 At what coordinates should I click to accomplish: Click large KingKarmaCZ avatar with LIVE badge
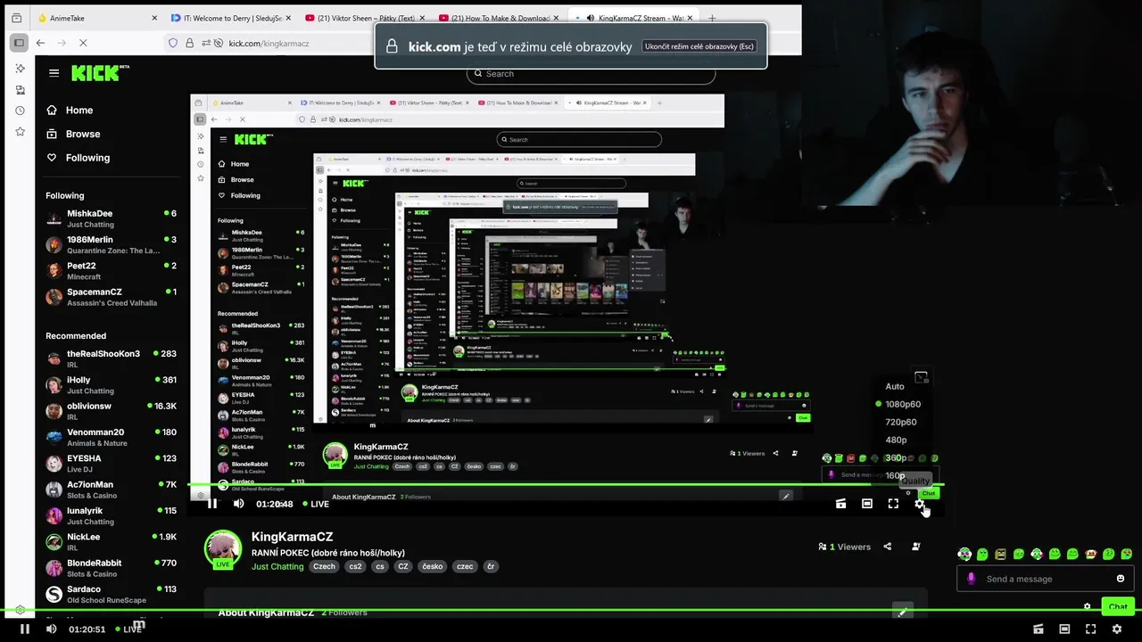(x=223, y=549)
